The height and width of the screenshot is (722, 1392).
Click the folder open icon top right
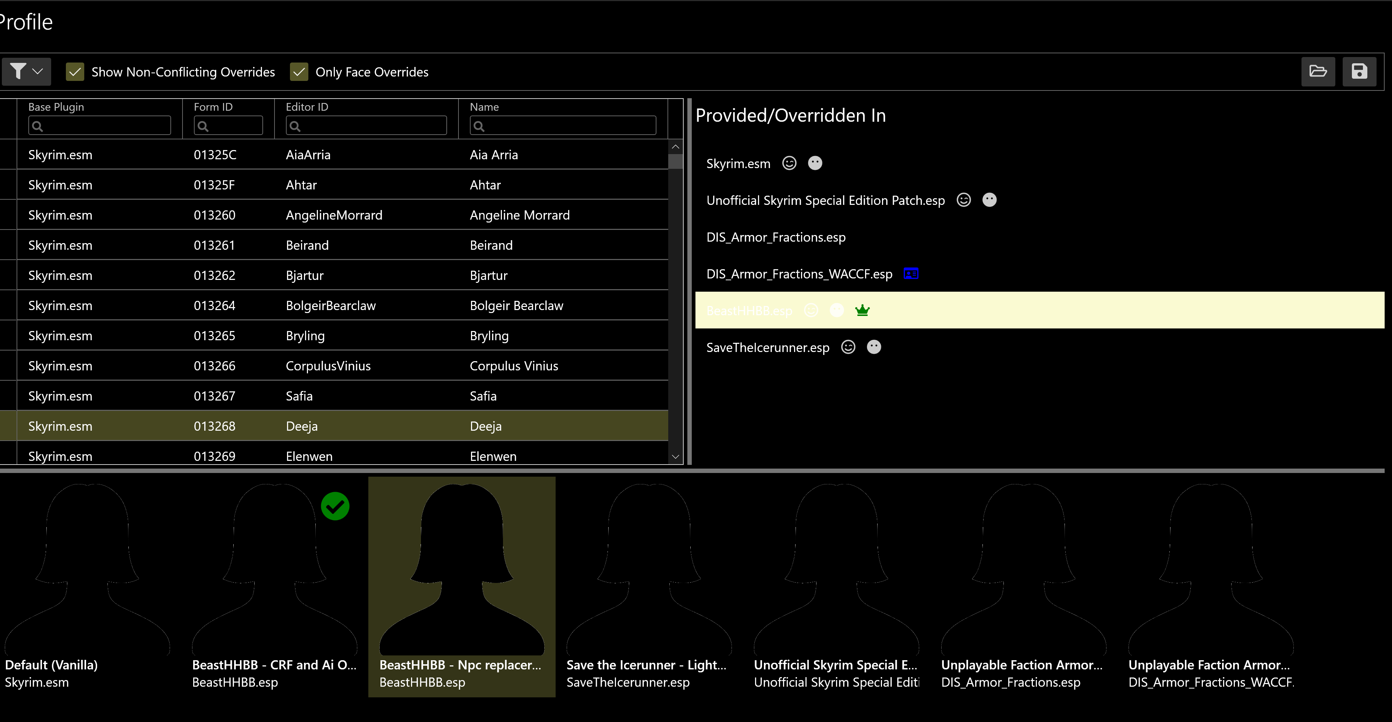1318,71
